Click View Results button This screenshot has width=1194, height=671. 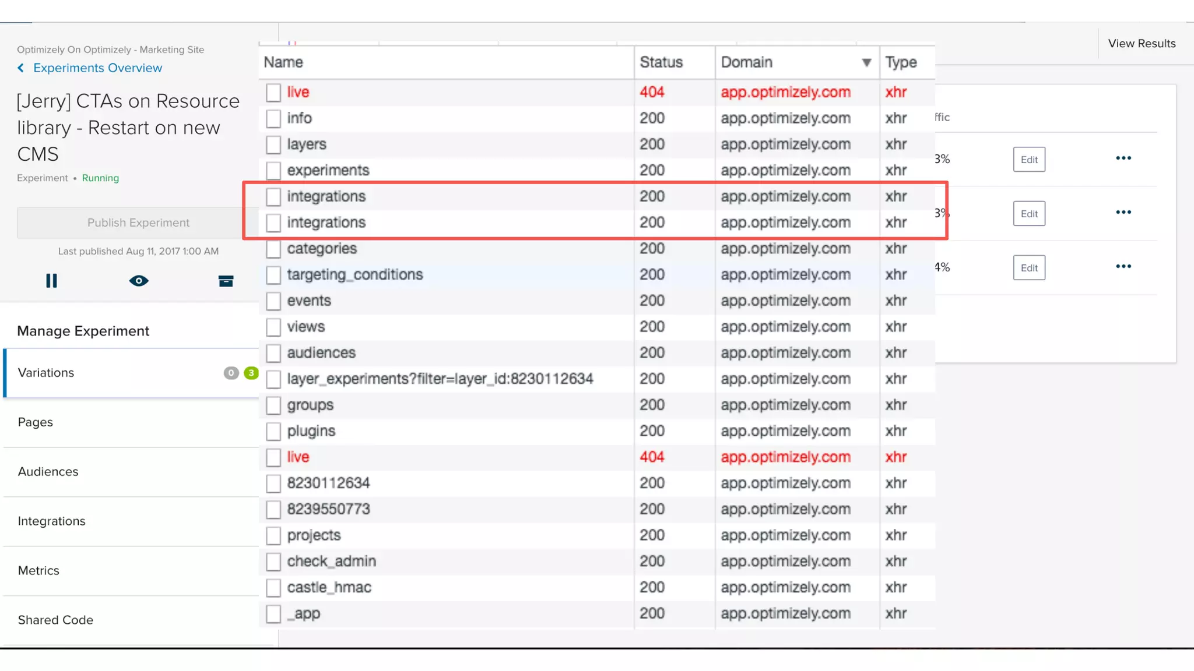point(1142,44)
